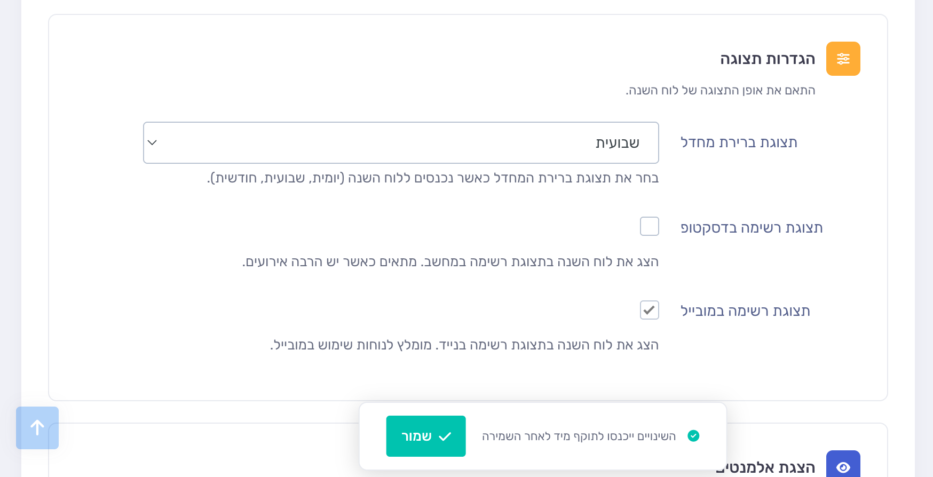Disable the תצוגת רשימה במובייל checkbox
Viewport: 933px width, 477px height.
649,310
